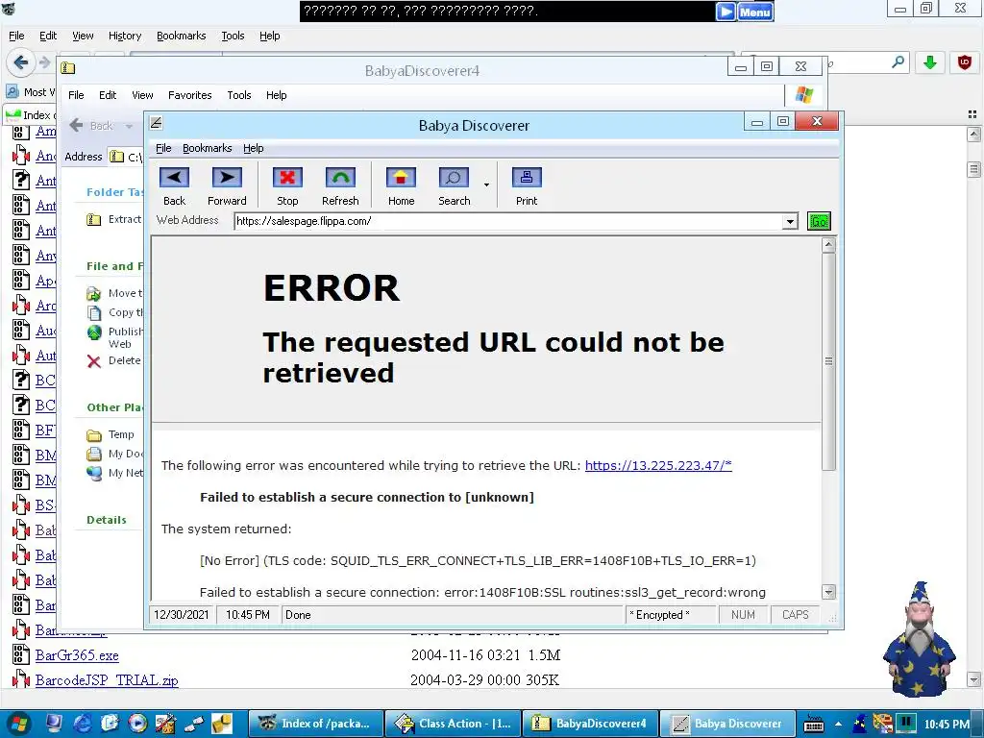The height and width of the screenshot is (738, 984).
Task: Print the page using the Print icon
Action: coord(527,178)
